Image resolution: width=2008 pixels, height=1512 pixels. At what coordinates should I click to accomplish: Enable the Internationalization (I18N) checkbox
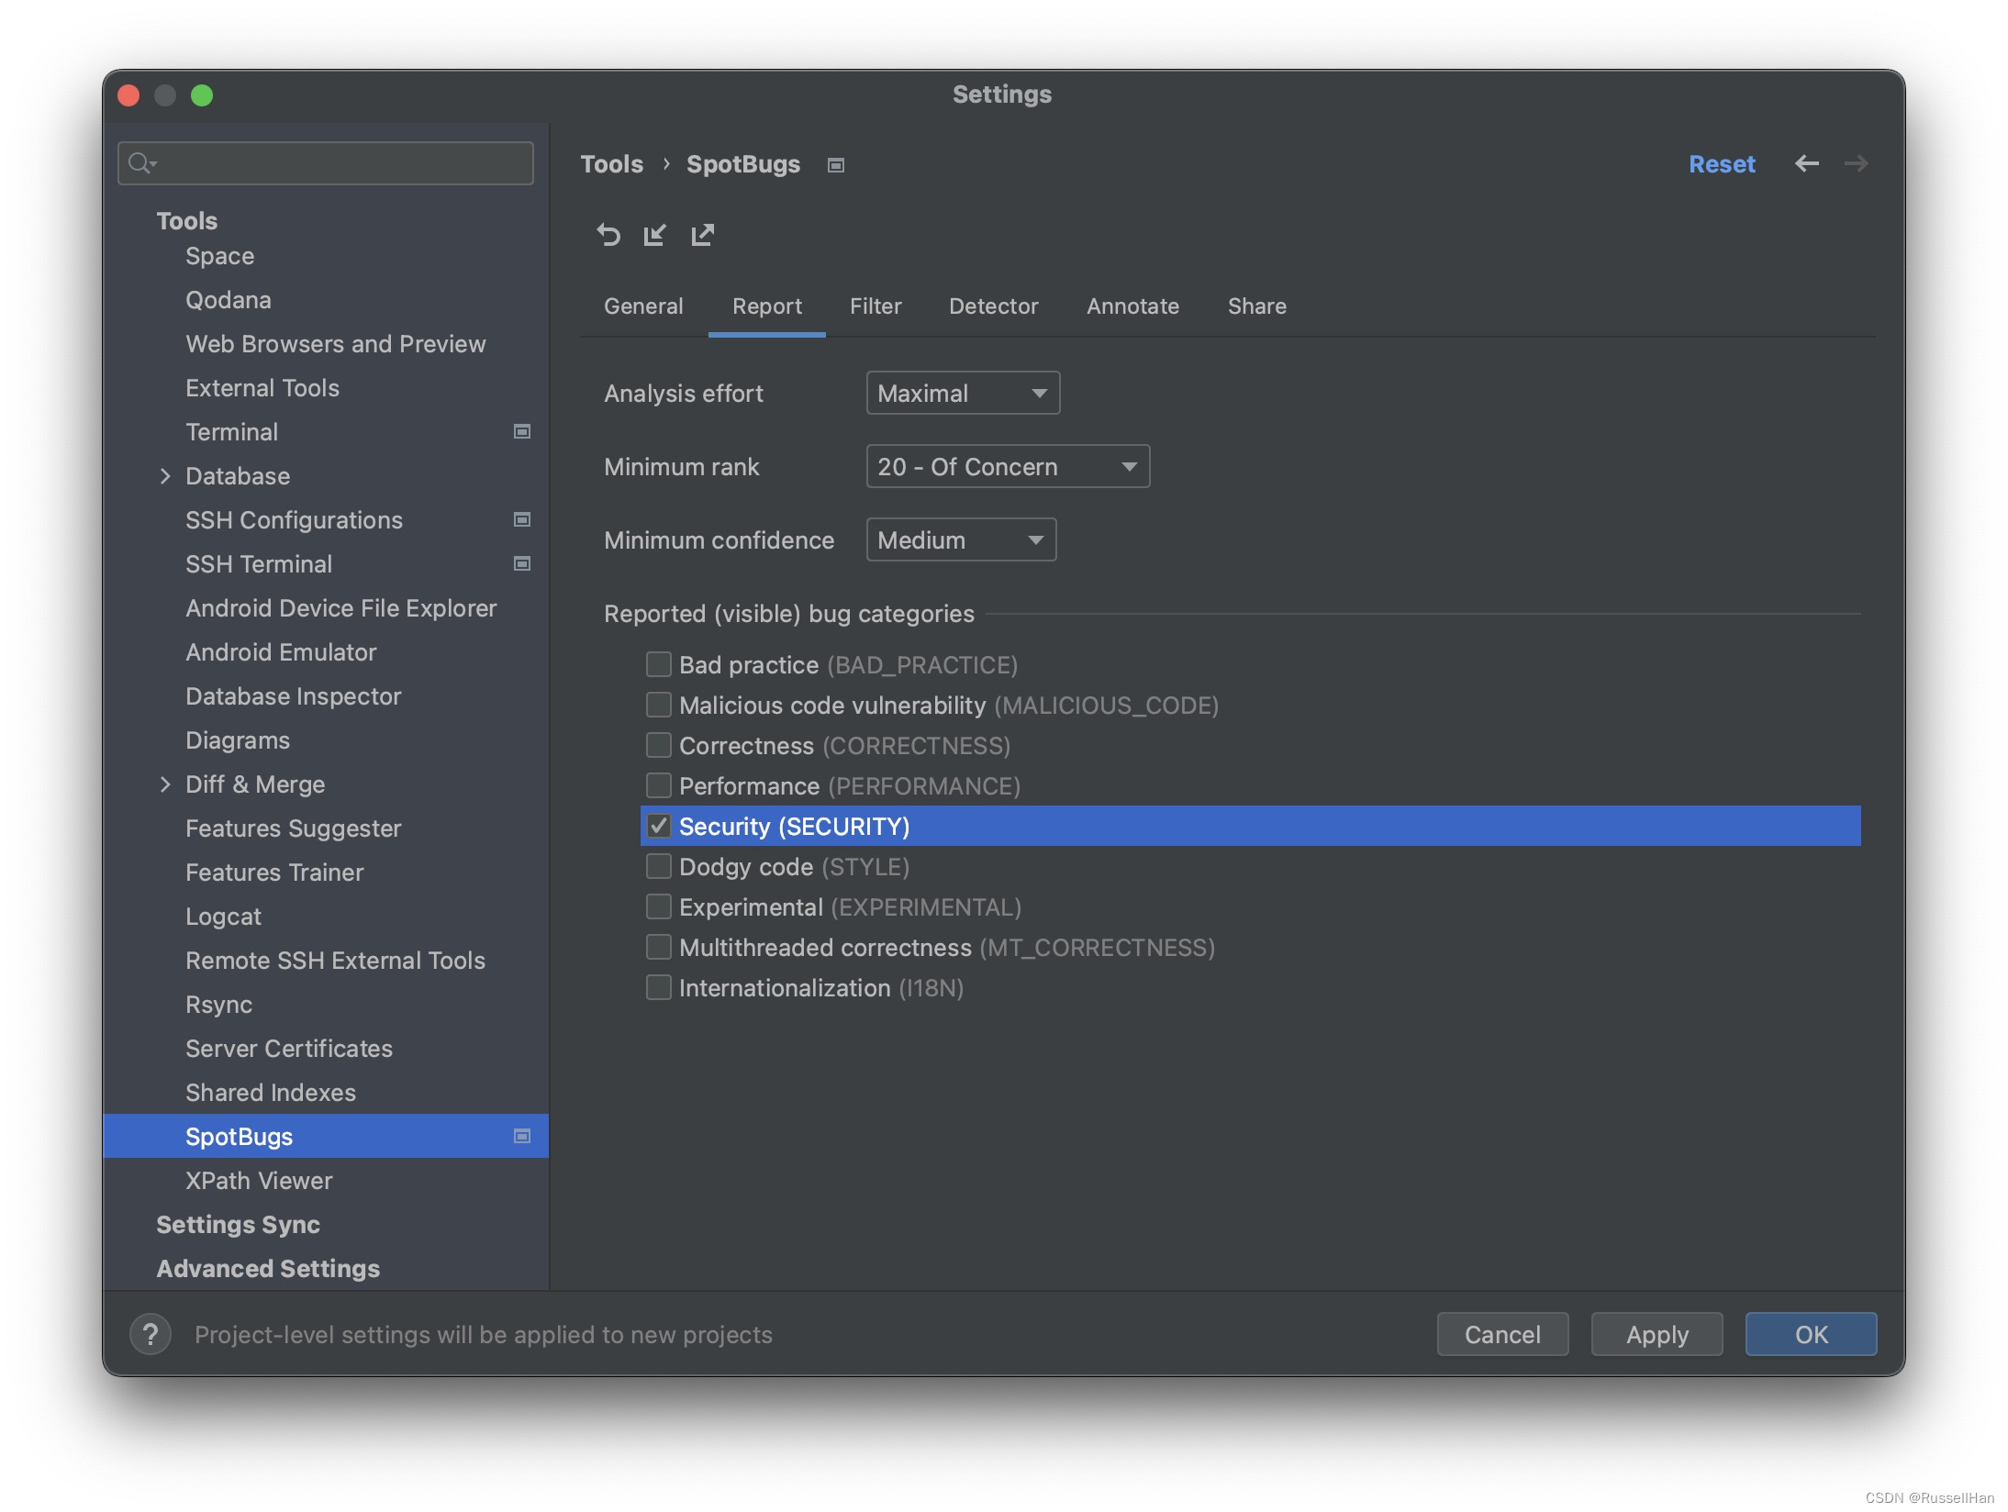tap(658, 986)
